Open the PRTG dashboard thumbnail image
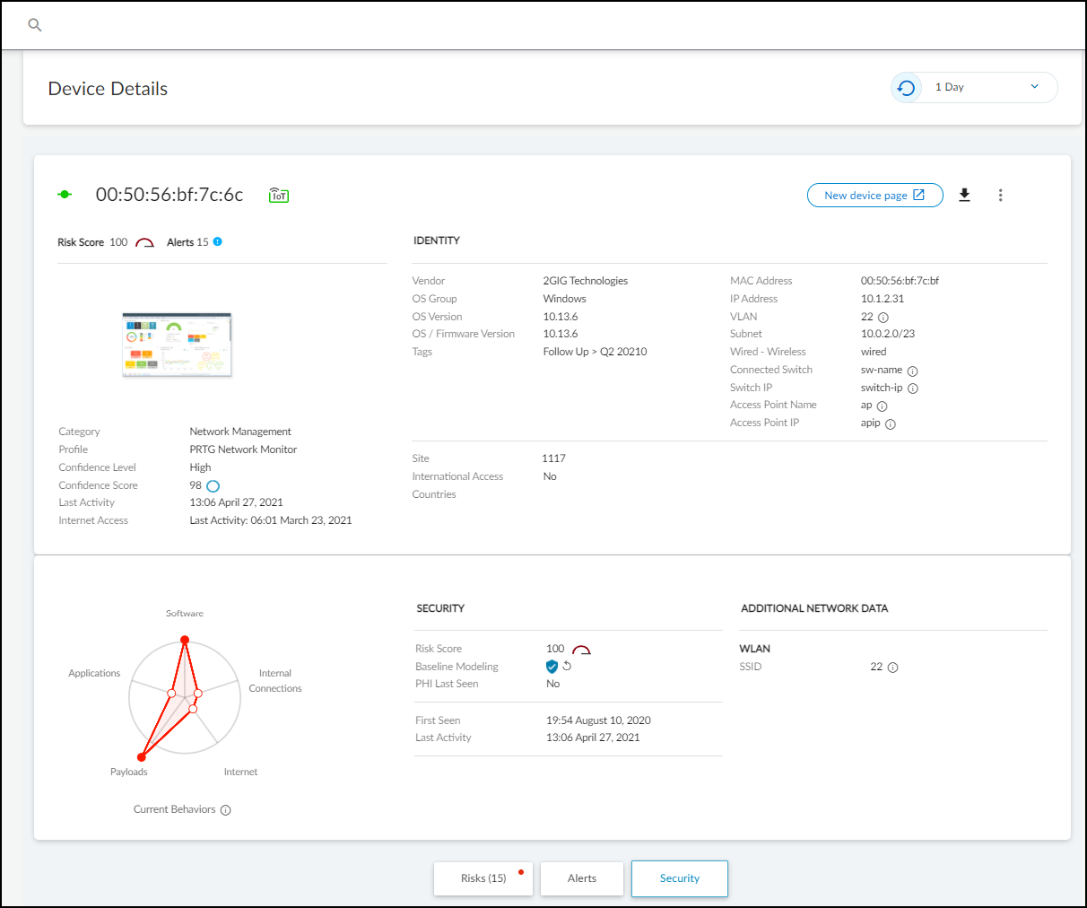The height and width of the screenshot is (908, 1087). pos(177,345)
